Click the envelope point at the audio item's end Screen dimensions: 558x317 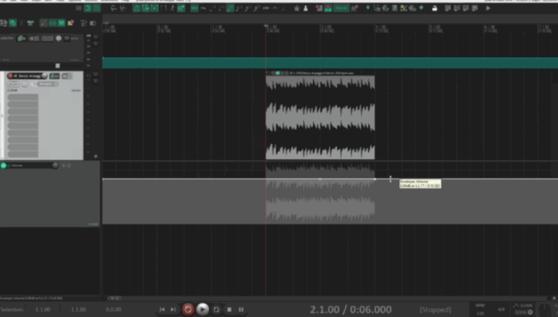tap(375, 179)
